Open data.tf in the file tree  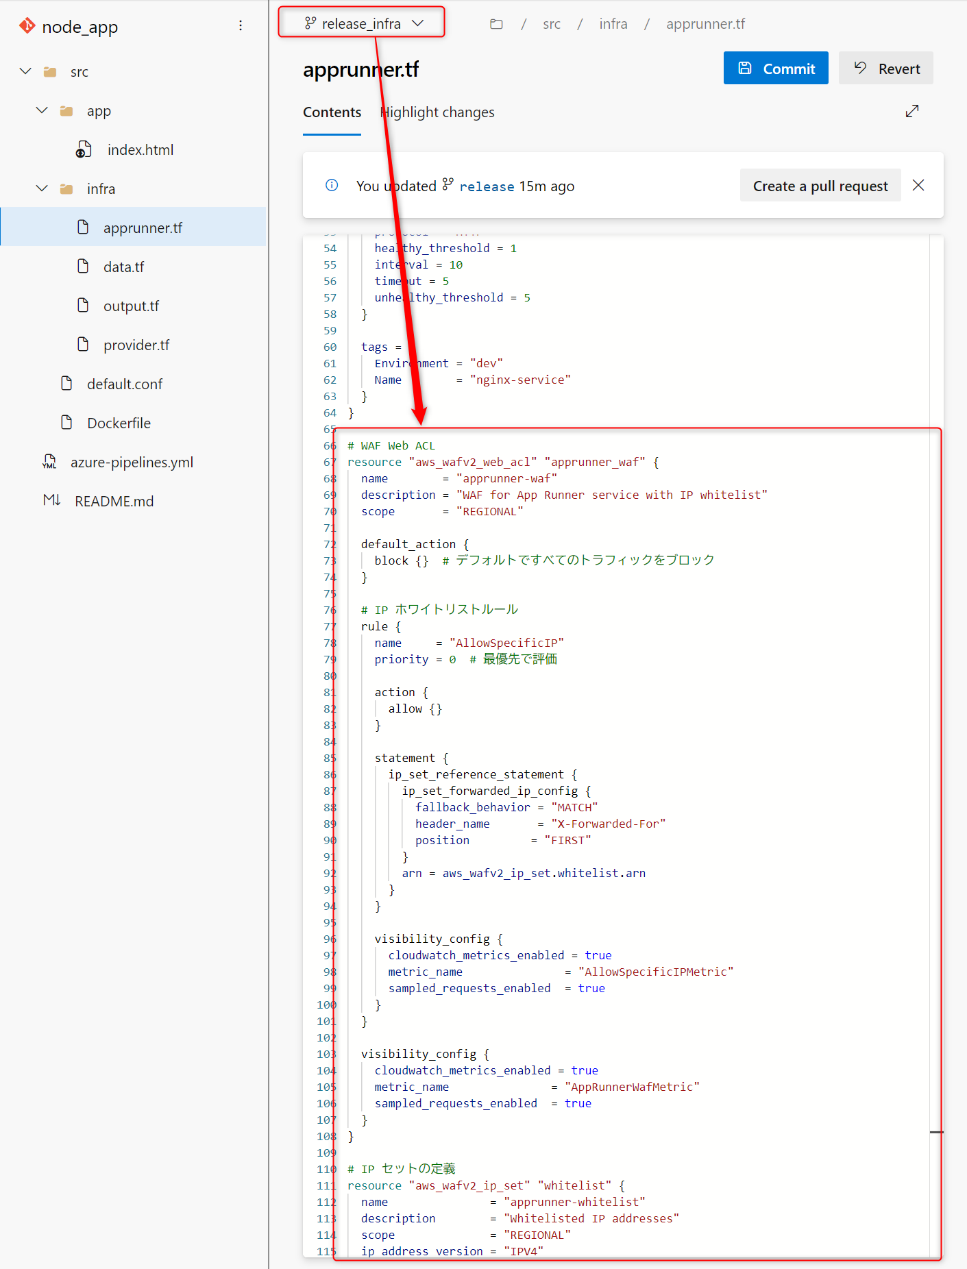click(x=124, y=267)
